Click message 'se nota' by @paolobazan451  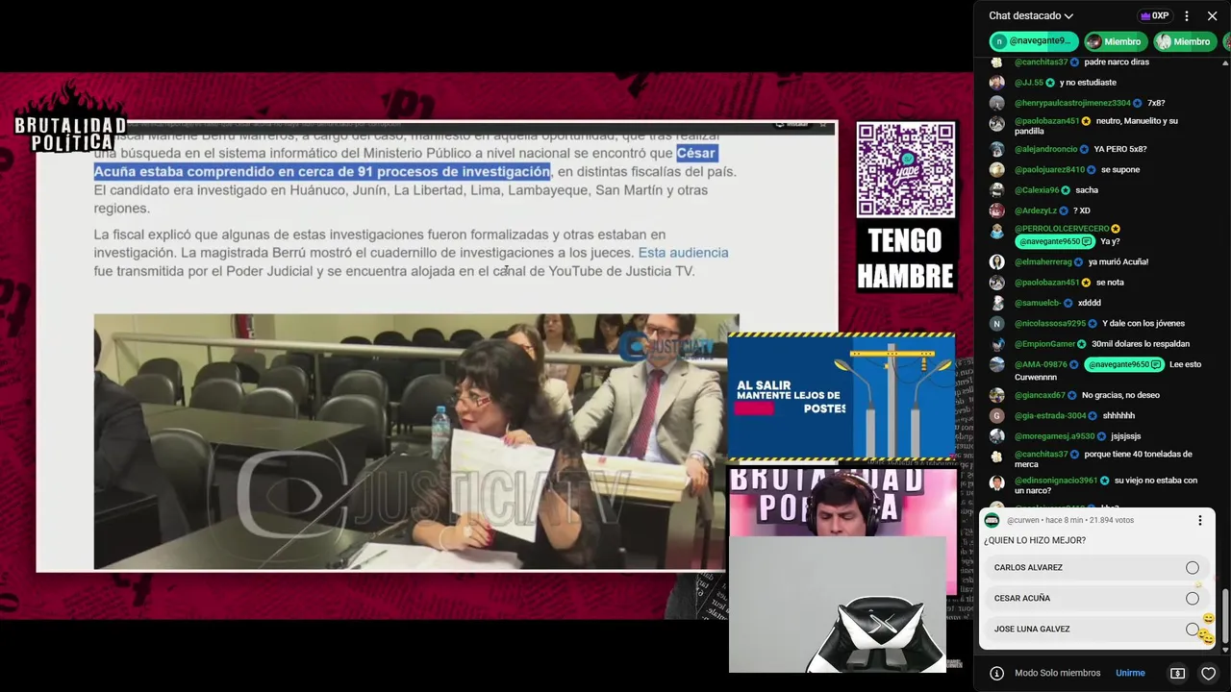coord(1110,283)
